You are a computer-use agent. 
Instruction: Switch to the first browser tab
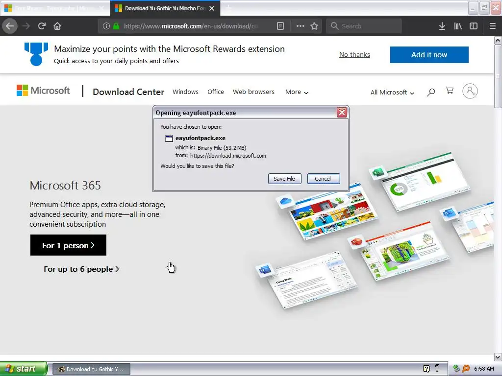point(54,8)
